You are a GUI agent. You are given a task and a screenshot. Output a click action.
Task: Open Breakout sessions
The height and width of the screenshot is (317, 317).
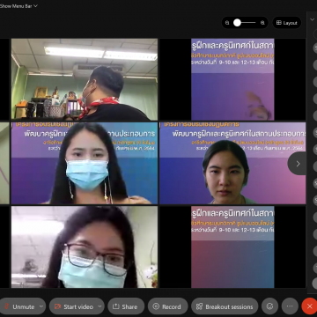(225, 306)
